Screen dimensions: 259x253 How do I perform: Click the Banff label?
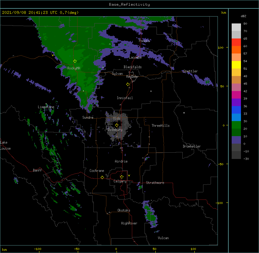(x=37, y=170)
